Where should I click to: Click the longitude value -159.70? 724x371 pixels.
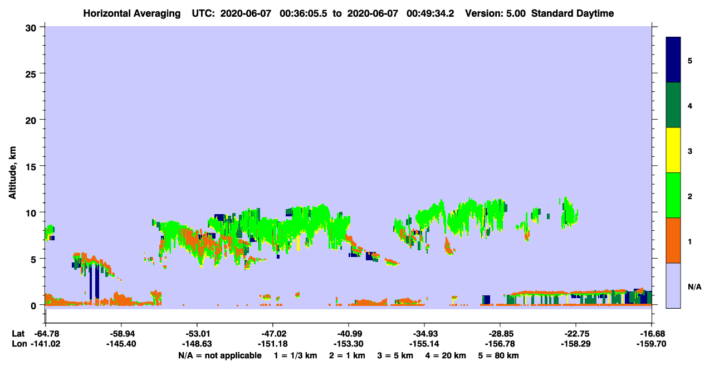[x=652, y=344]
